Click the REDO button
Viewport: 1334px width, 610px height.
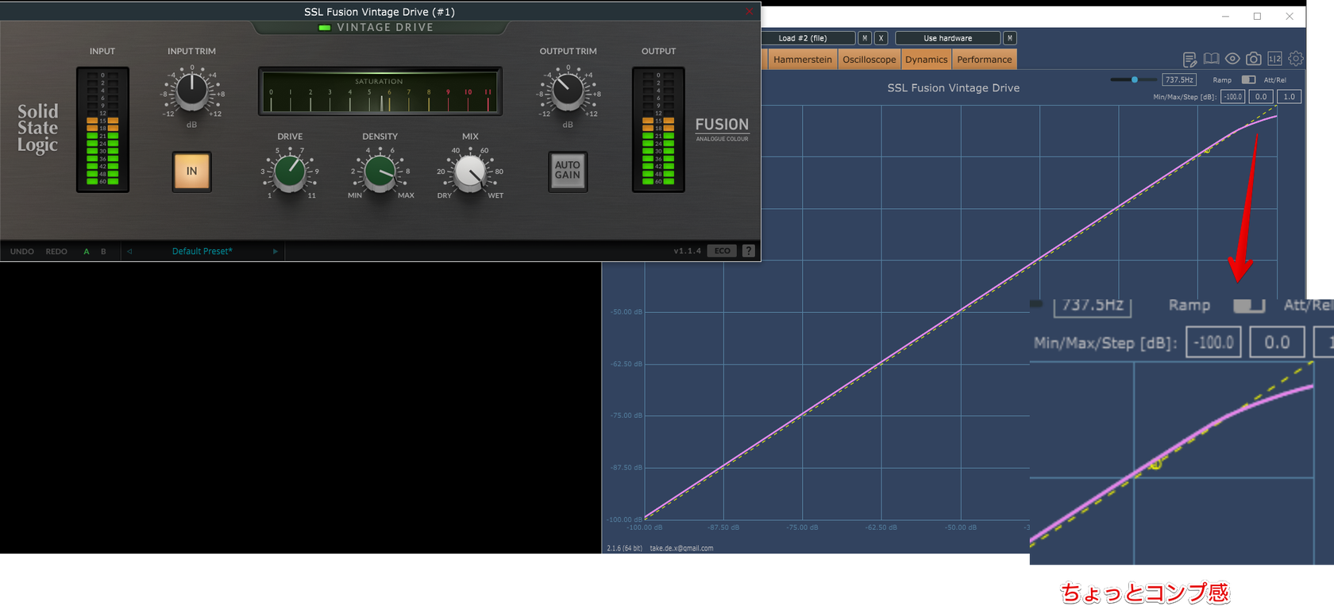(x=56, y=251)
